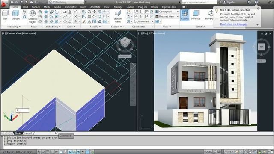The height and width of the screenshot is (154, 274).
Task: Click the Arc draw tool
Action: (75, 12)
